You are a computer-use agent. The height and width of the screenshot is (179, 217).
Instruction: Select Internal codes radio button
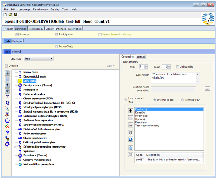(x=155, y=100)
